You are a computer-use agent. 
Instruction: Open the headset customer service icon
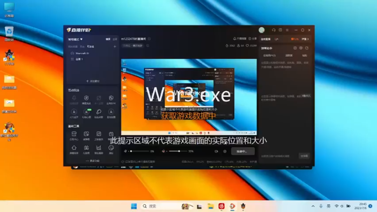click(274, 30)
